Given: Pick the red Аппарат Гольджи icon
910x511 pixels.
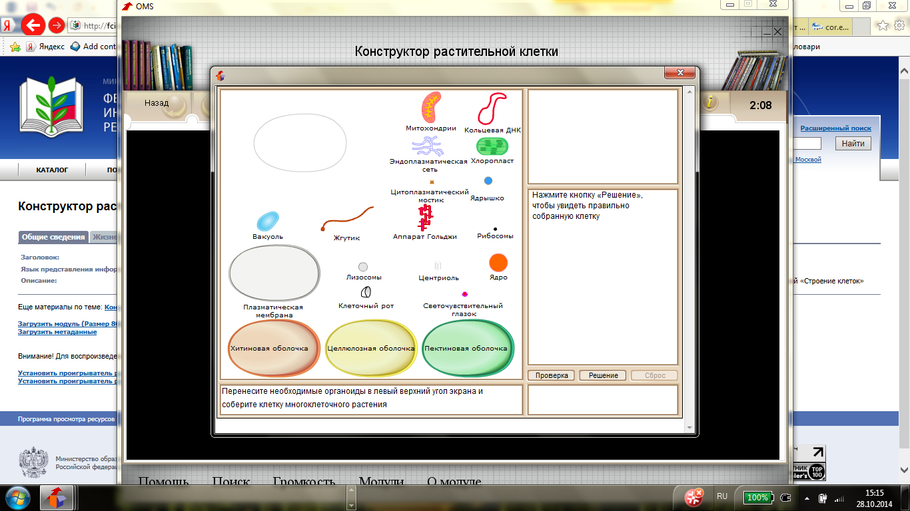Looking at the screenshot, I should (x=425, y=218).
